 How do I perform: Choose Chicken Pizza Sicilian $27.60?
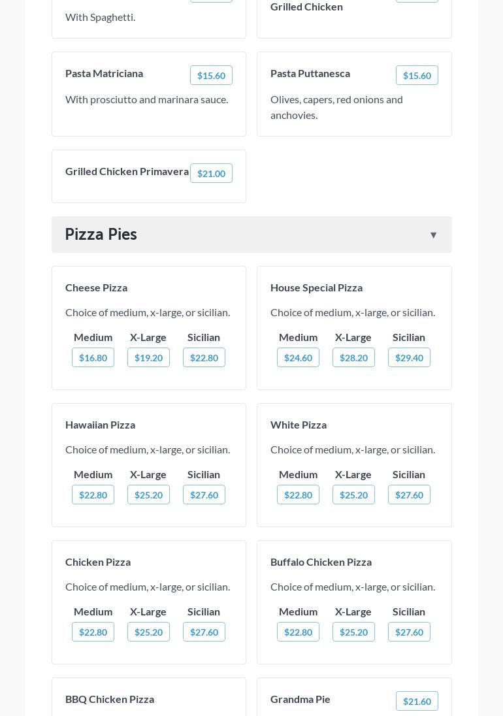(x=204, y=632)
